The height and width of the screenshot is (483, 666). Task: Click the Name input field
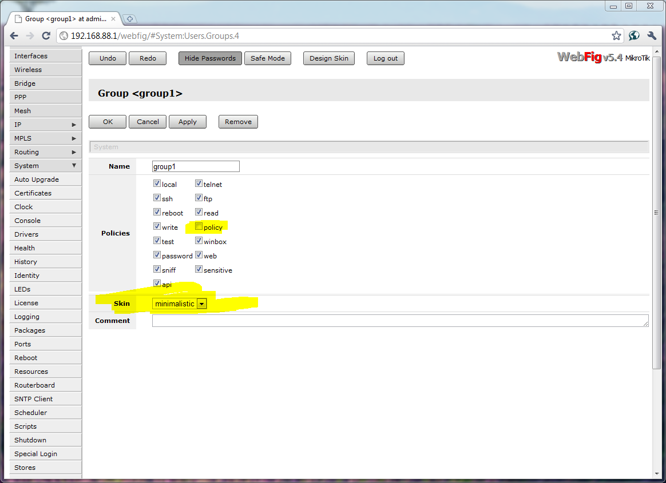(x=196, y=166)
